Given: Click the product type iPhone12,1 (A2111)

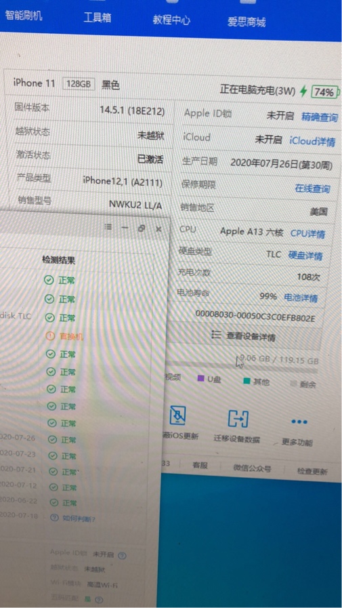Looking at the screenshot, I should [123, 181].
